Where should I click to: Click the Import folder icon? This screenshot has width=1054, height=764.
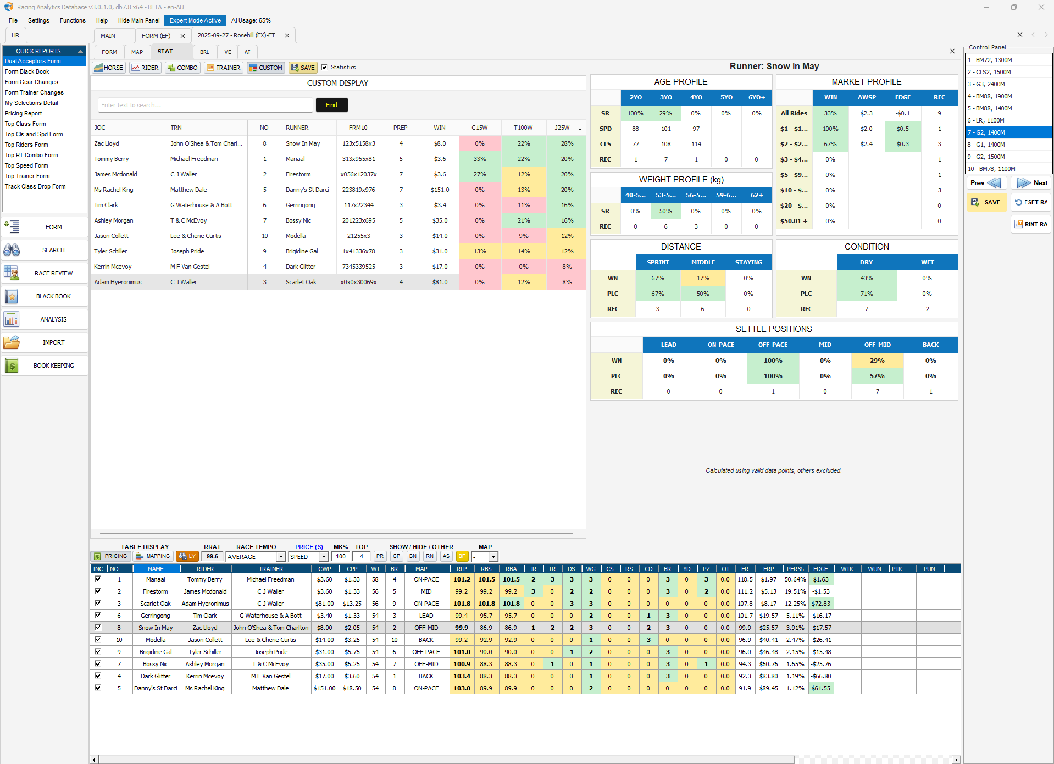12,342
